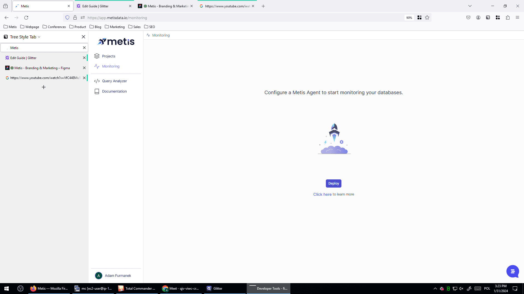Add a new tab in Tree Style sidebar

click(44, 87)
